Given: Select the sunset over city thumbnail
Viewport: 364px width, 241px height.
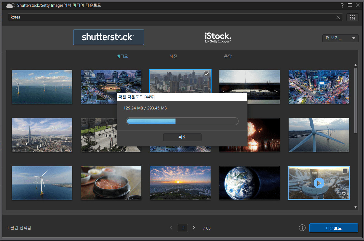Looking at the screenshot, I should [x=180, y=183].
